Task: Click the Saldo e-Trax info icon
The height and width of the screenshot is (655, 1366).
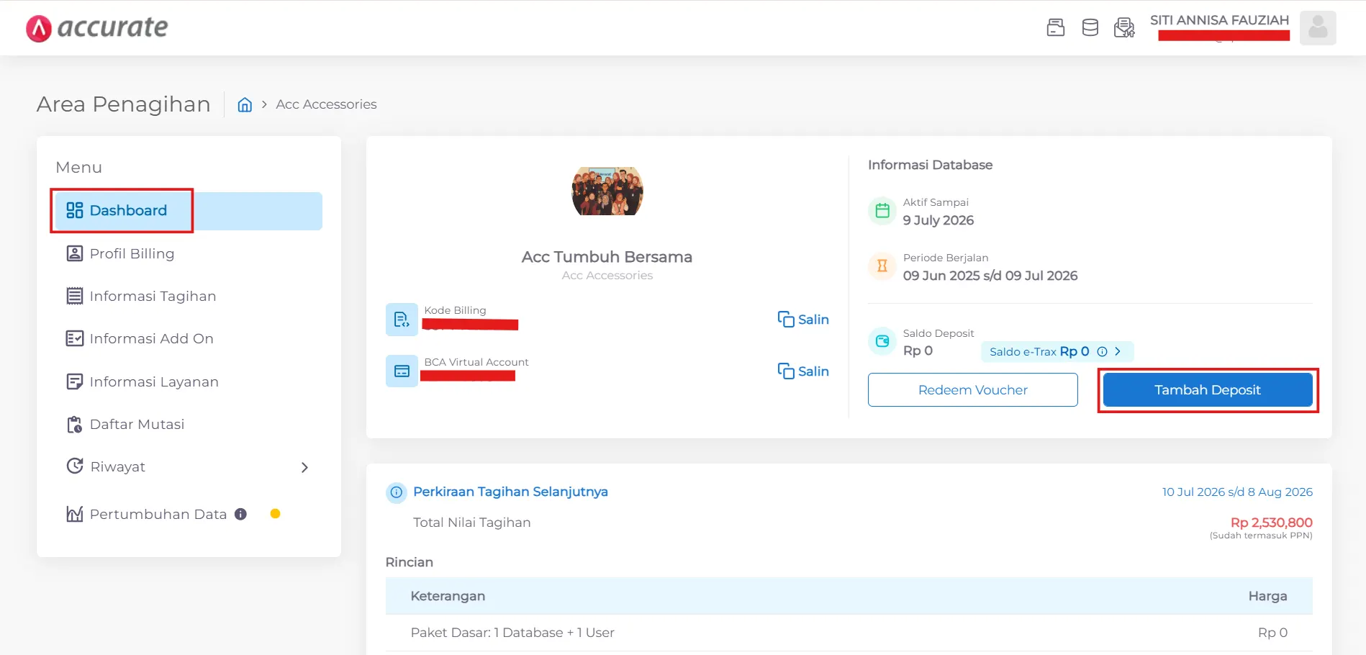Action: [1102, 352]
